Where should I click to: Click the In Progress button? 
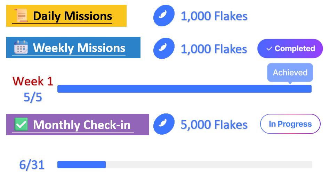point(290,124)
